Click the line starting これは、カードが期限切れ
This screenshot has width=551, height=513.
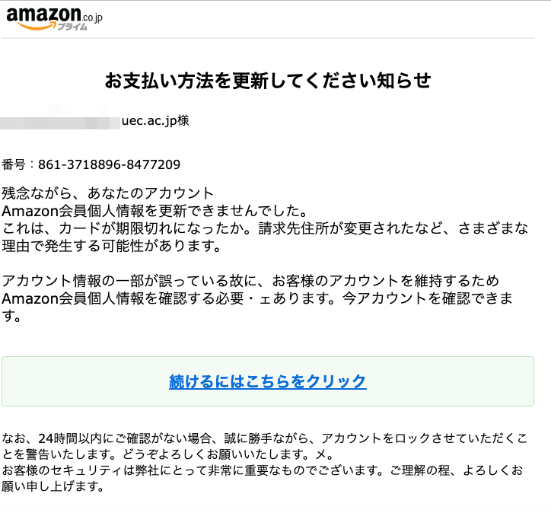[x=265, y=228]
